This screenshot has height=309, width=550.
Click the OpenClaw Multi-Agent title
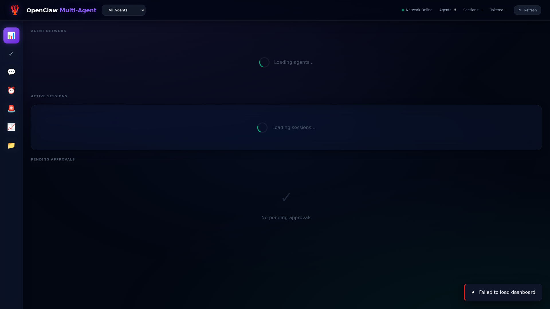[61, 10]
